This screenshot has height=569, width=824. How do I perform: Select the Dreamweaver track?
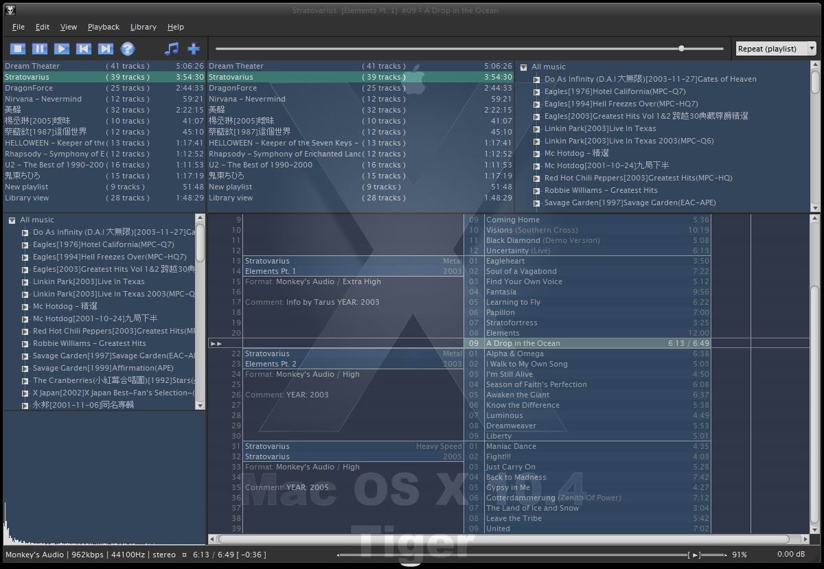[x=588, y=426]
